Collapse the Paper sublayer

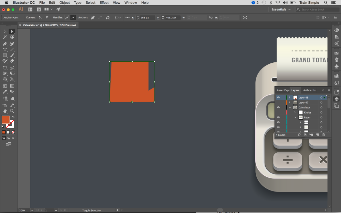pyautogui.click(x=295, y=117)
